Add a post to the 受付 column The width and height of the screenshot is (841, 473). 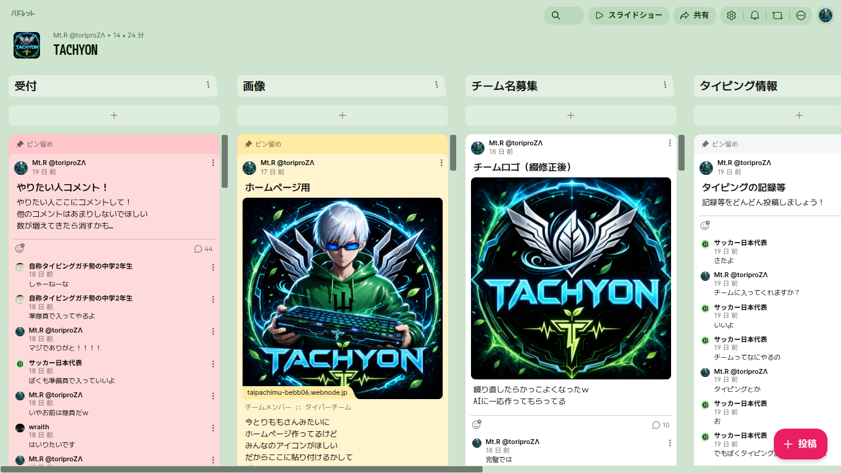coord(114,115)
